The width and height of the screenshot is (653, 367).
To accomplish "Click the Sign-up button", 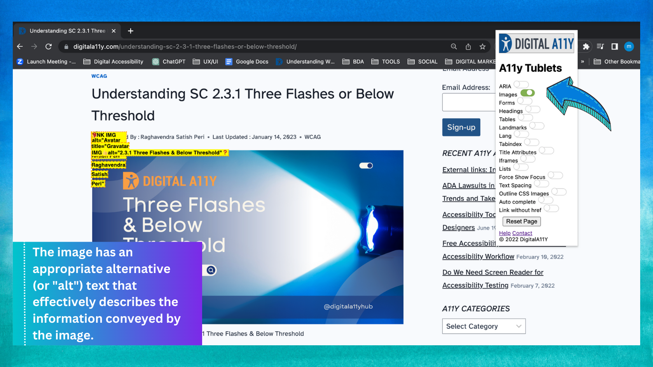I will click(x=461, y=127).
